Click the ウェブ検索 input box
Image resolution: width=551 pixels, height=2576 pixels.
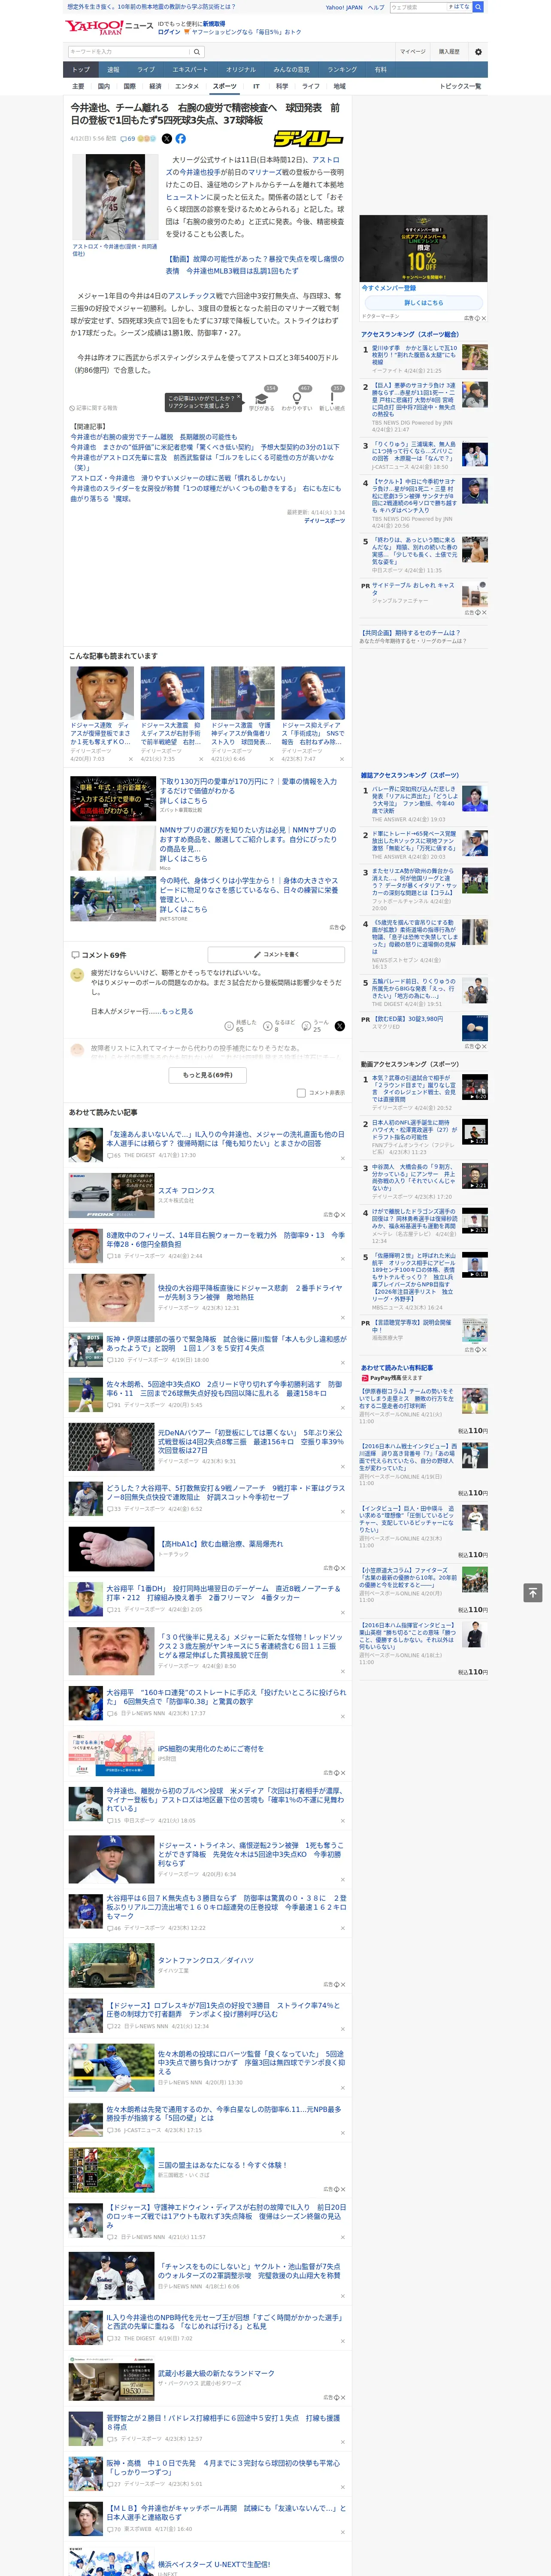click(x=418, y=7)
